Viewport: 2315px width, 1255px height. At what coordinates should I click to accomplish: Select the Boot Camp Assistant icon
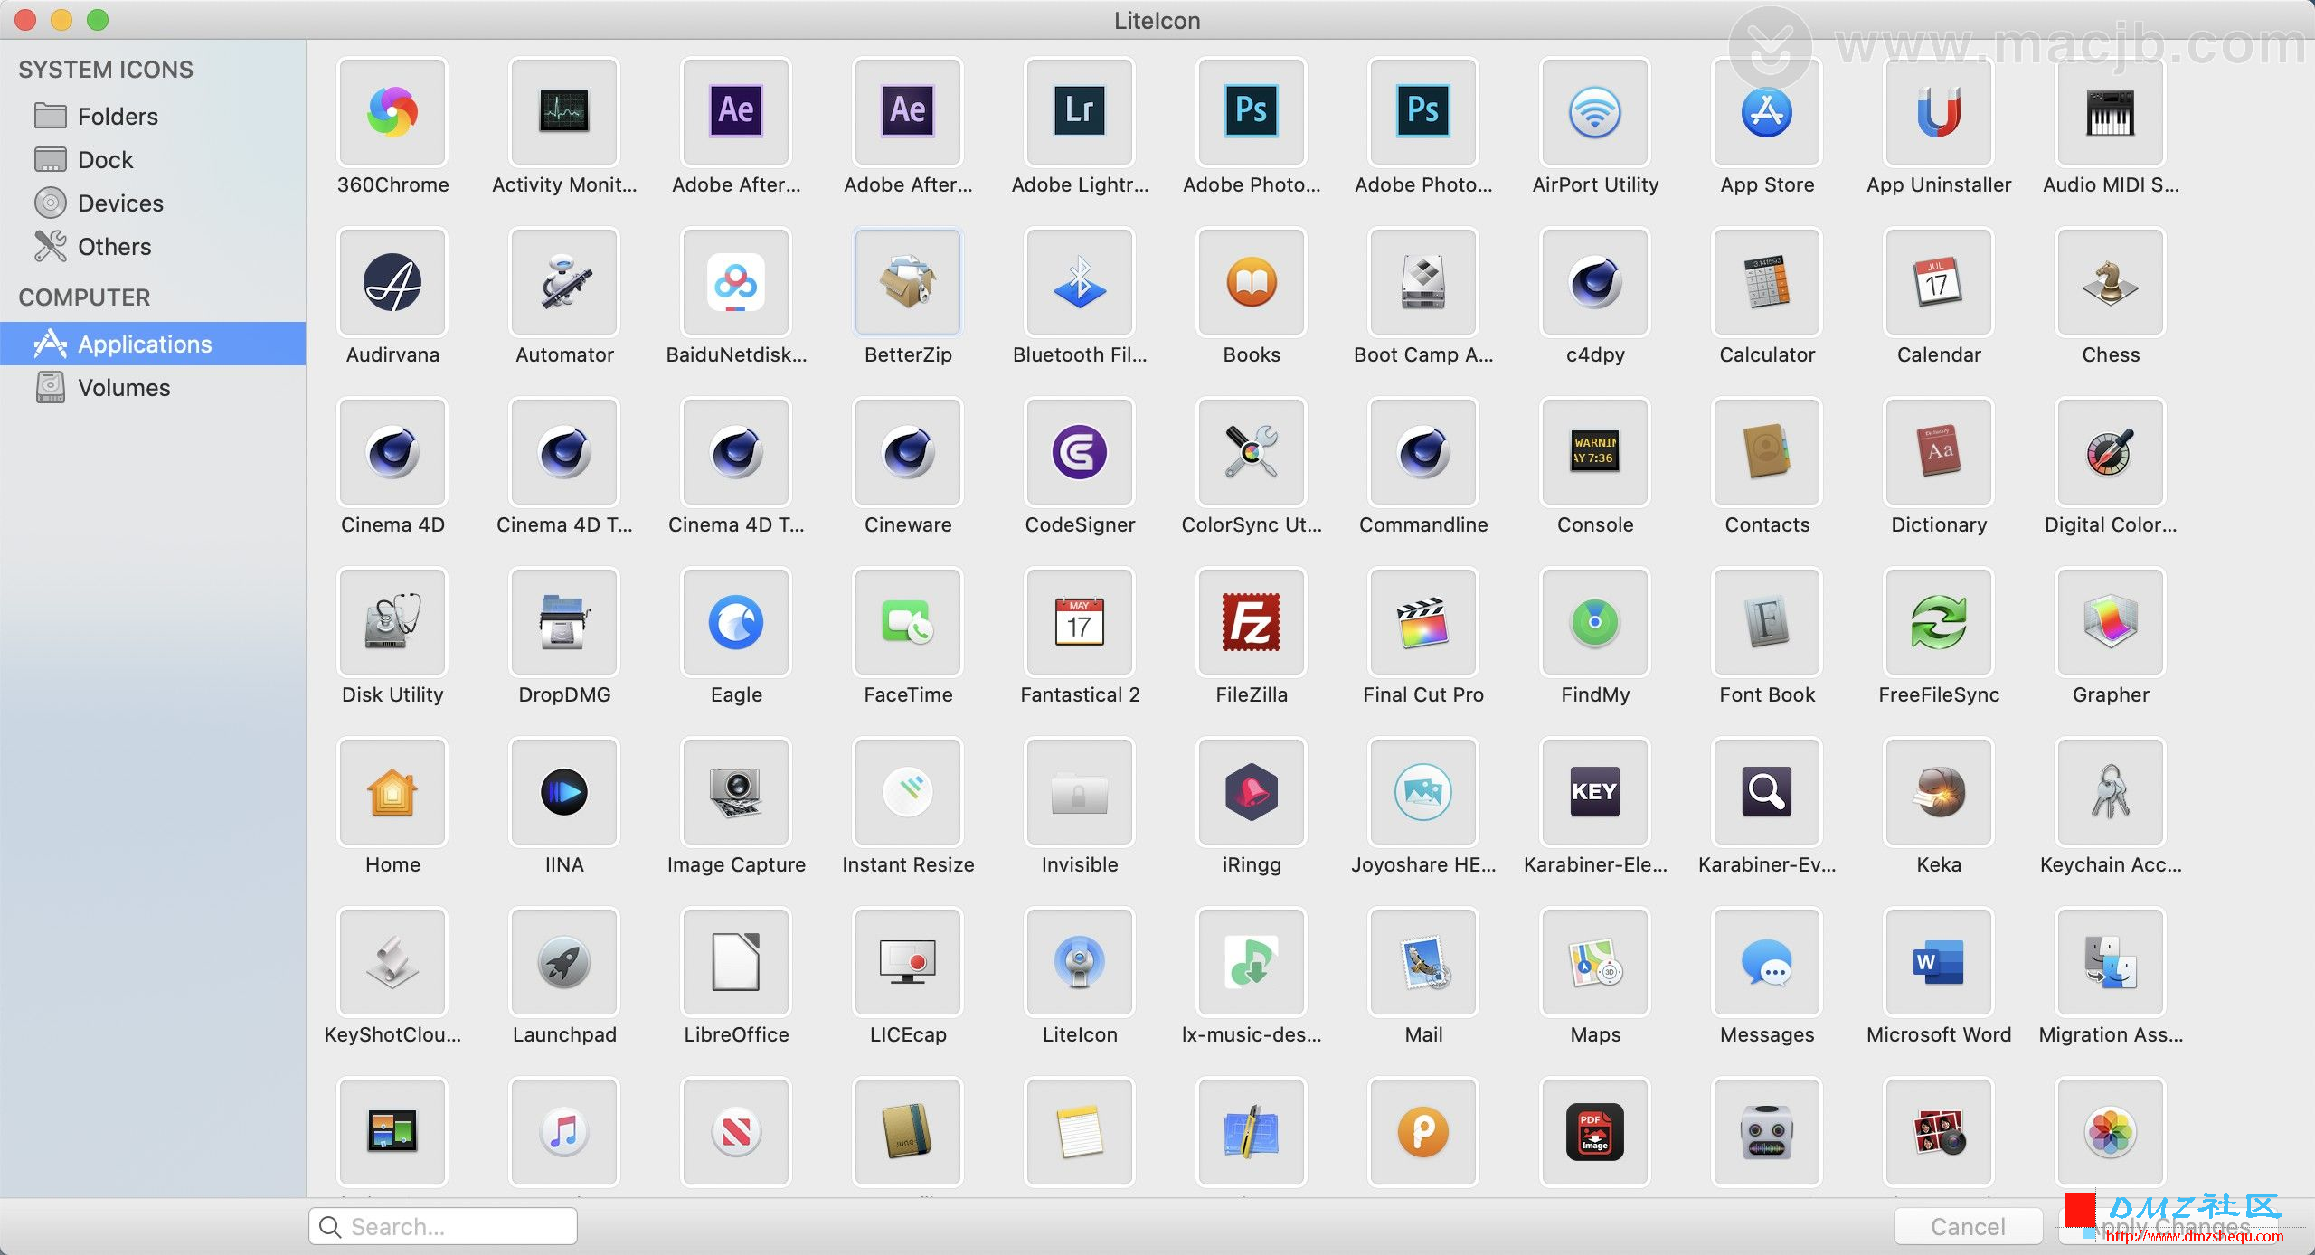click(x=1423, y=282)
